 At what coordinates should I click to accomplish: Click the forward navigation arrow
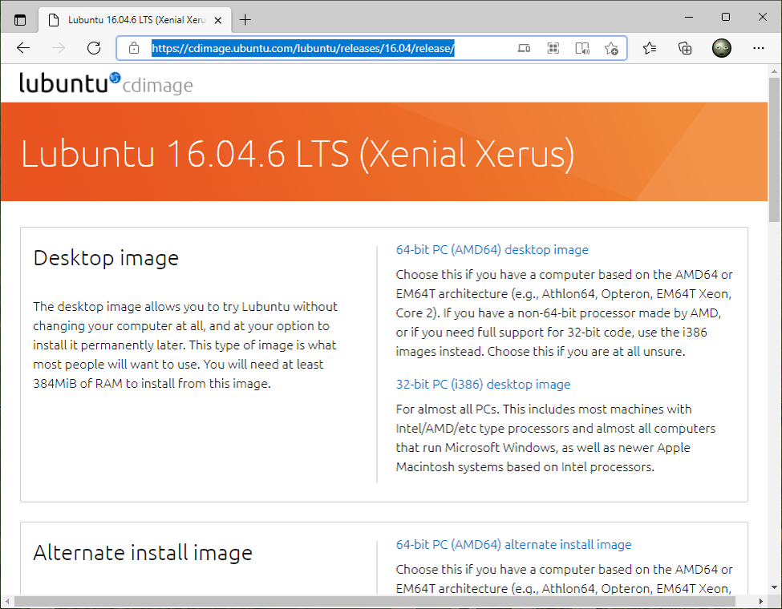(59, 48)
